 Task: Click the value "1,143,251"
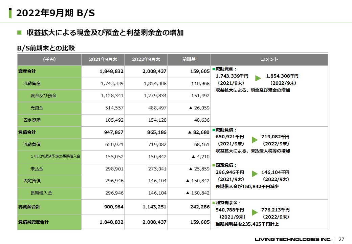154,207
